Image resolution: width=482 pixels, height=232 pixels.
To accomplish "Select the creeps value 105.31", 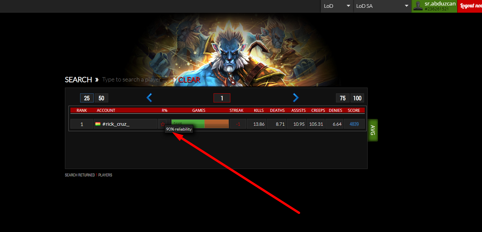I will (316, 124).
